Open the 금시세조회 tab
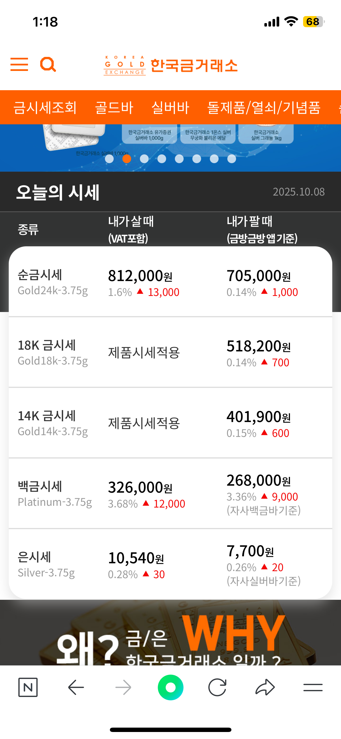The width and height of the screenshot is (341, 739). click(45, 107)
